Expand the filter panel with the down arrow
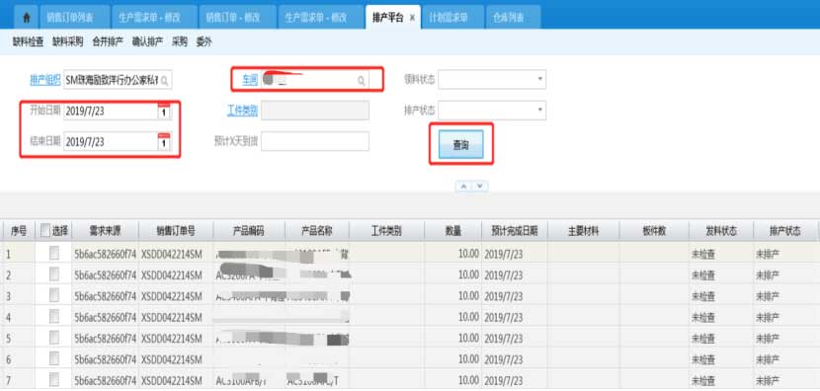 480,186
